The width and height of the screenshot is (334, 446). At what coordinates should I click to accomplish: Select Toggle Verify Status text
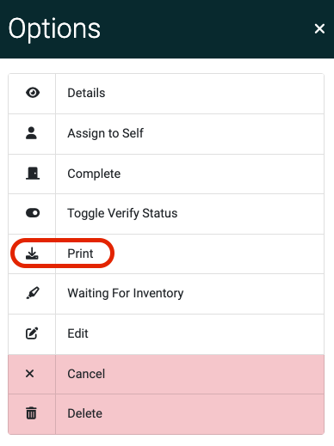click(122, 213)
